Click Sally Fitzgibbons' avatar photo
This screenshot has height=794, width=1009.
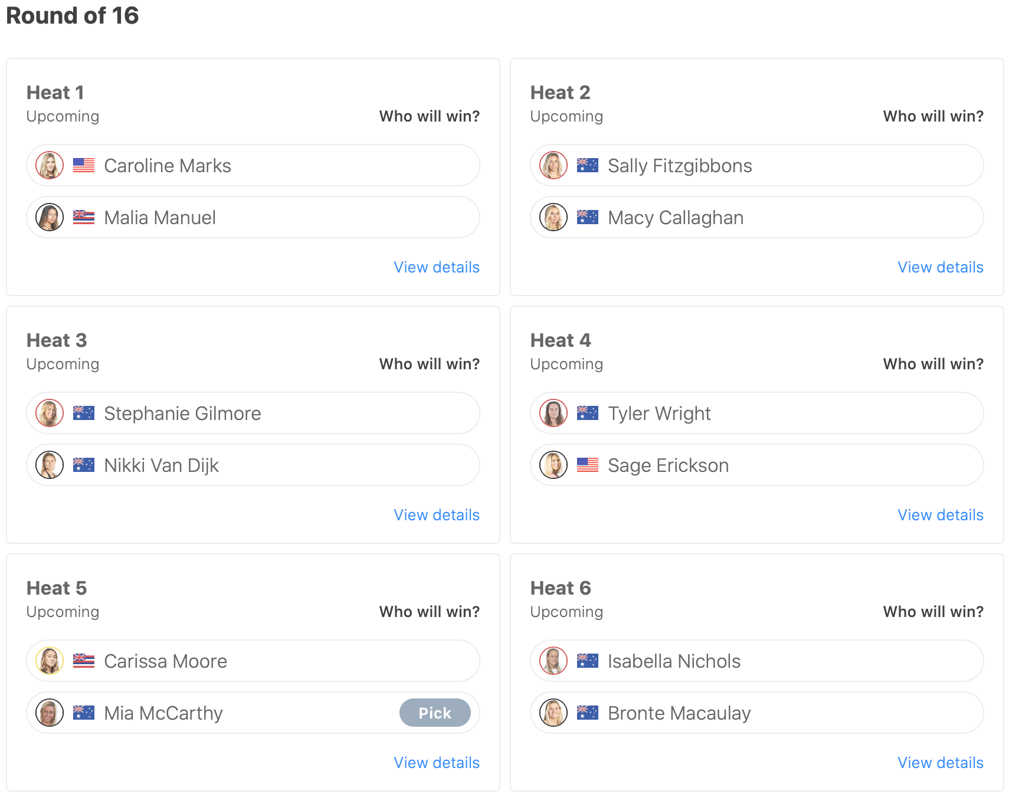click(553, 165)
